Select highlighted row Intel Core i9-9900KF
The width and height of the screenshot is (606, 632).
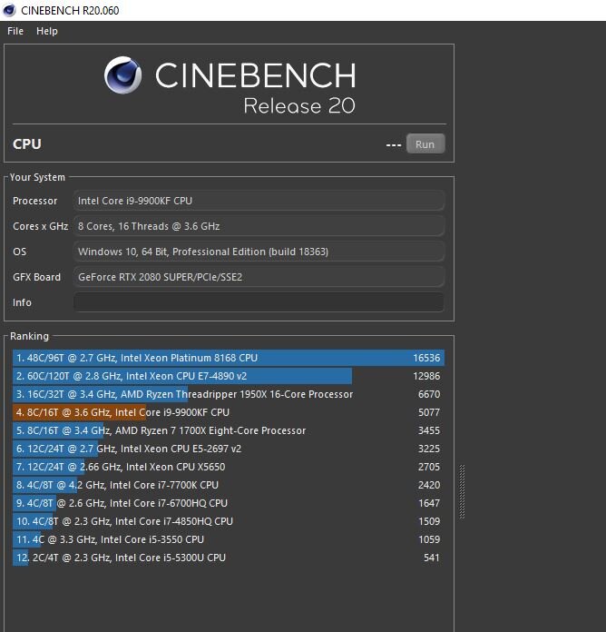coord(229,412)
